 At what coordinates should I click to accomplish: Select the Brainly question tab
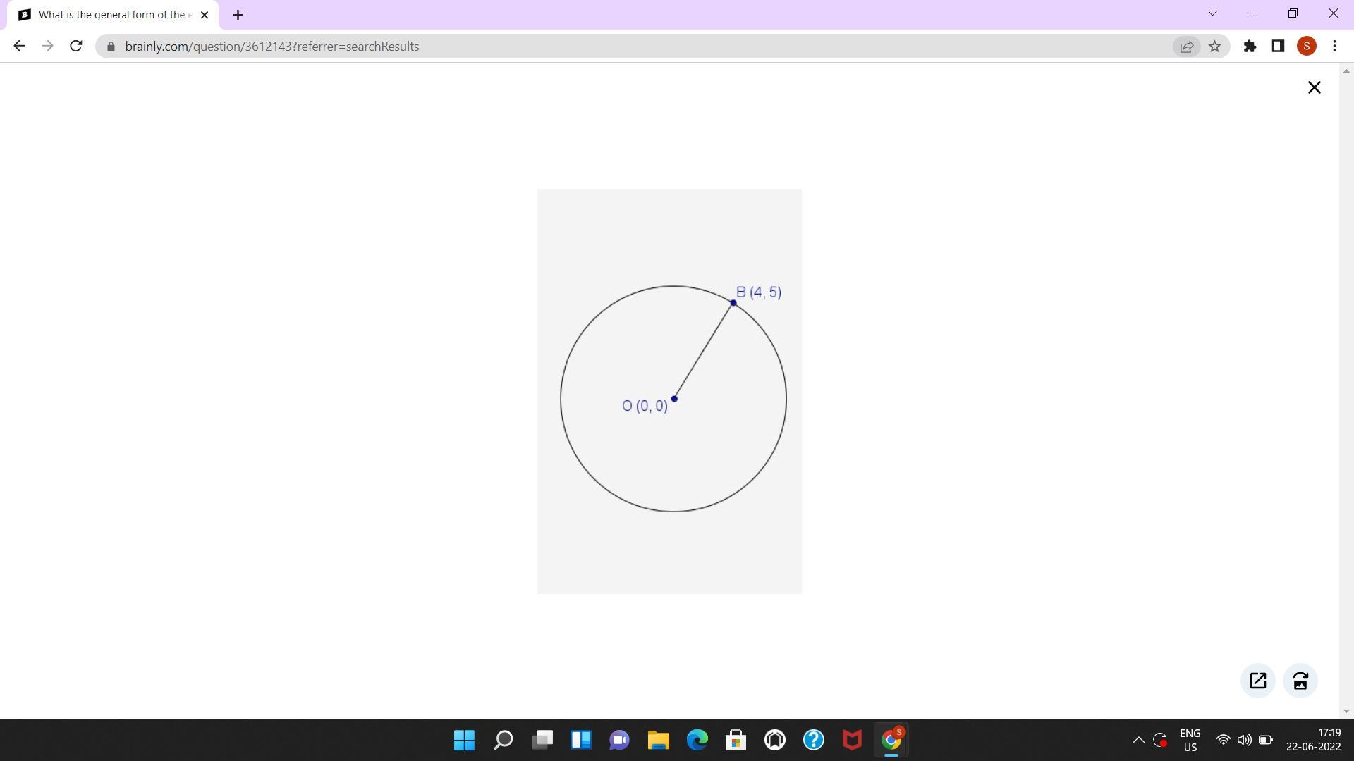pos(113,15)
